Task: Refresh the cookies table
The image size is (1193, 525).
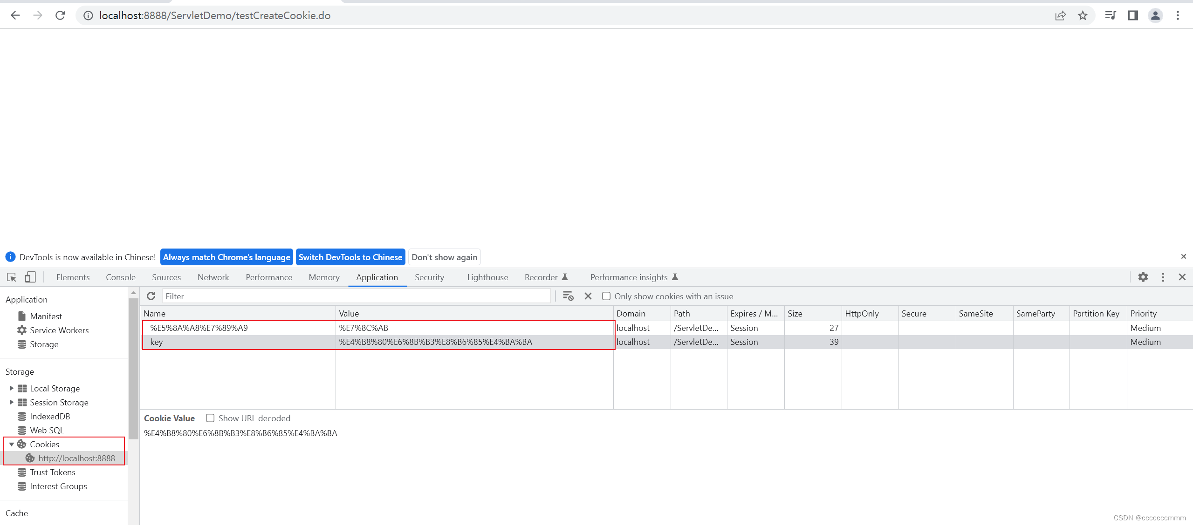Action: click(x=151, y=296)
